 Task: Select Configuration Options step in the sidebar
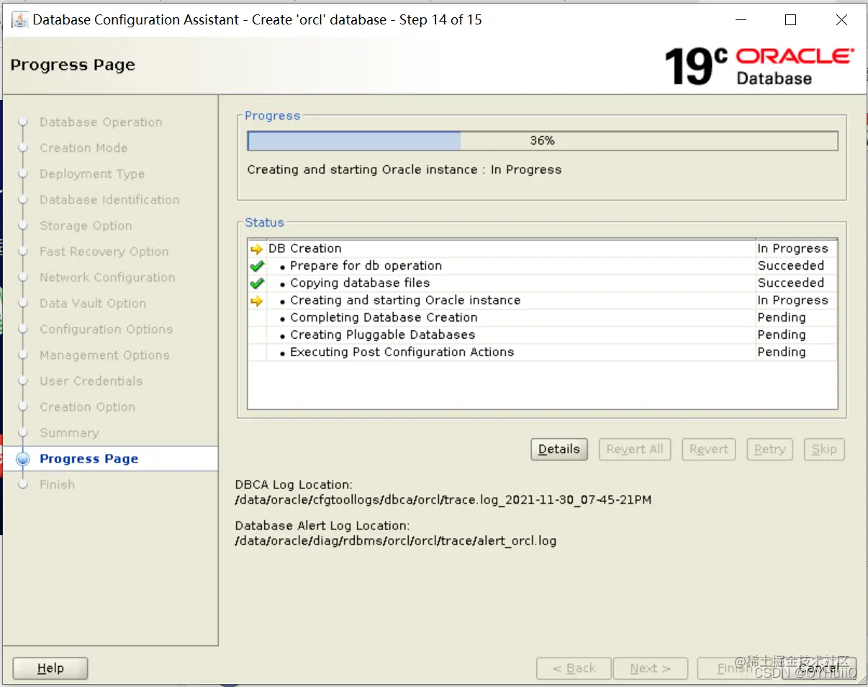pos(107,329)
